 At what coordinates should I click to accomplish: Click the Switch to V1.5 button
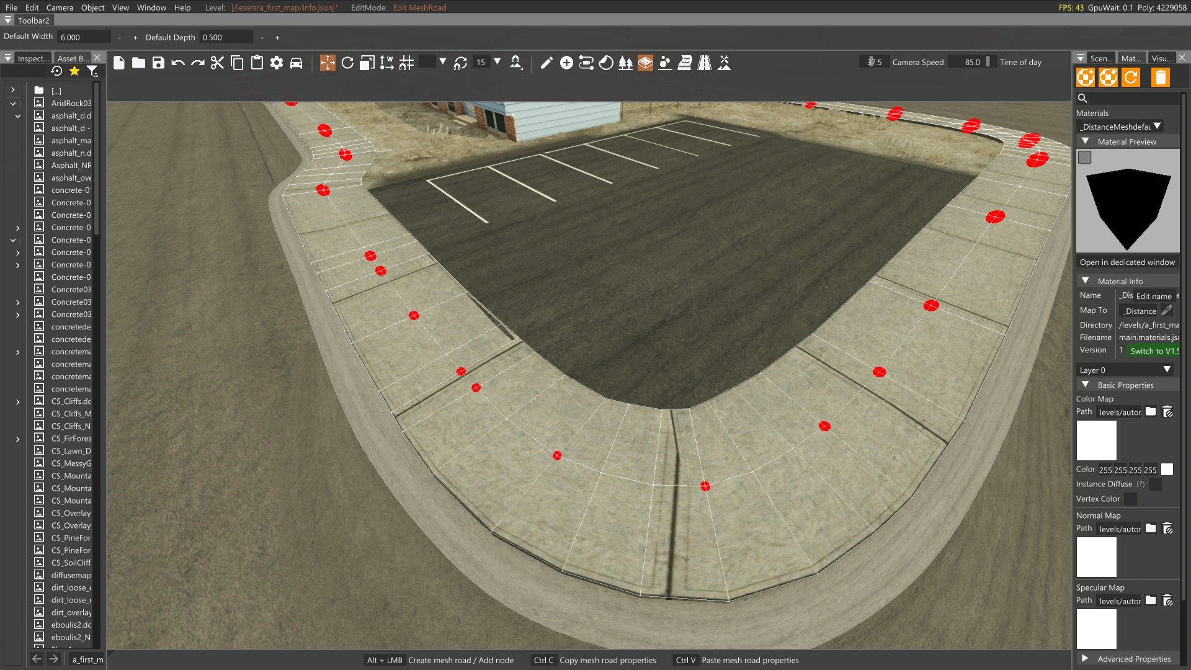(x=1154, y=351)
